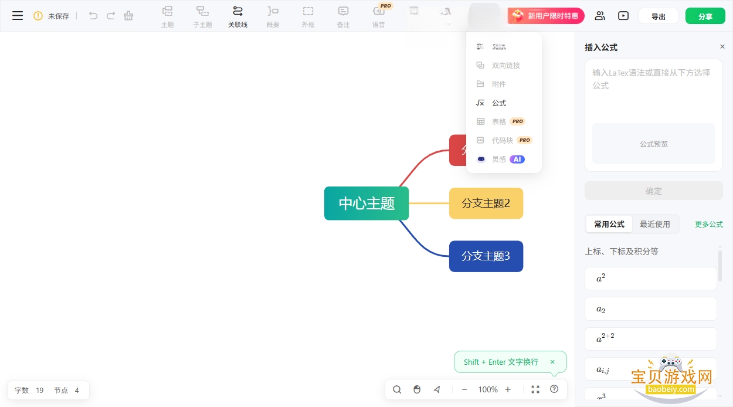Zoom in with the plus icon
Screen dimensions: 733x407
click(x=508, y=389)
